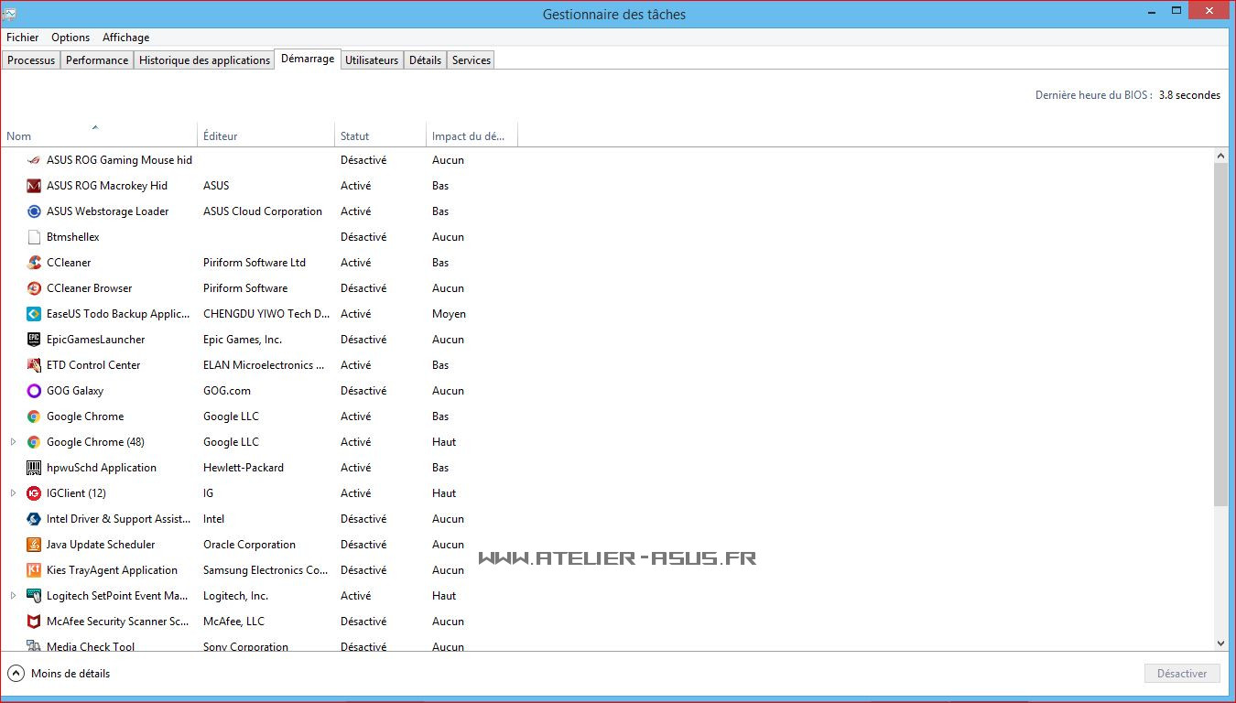Sort by Impact du démarrage column header

(469, 136)
